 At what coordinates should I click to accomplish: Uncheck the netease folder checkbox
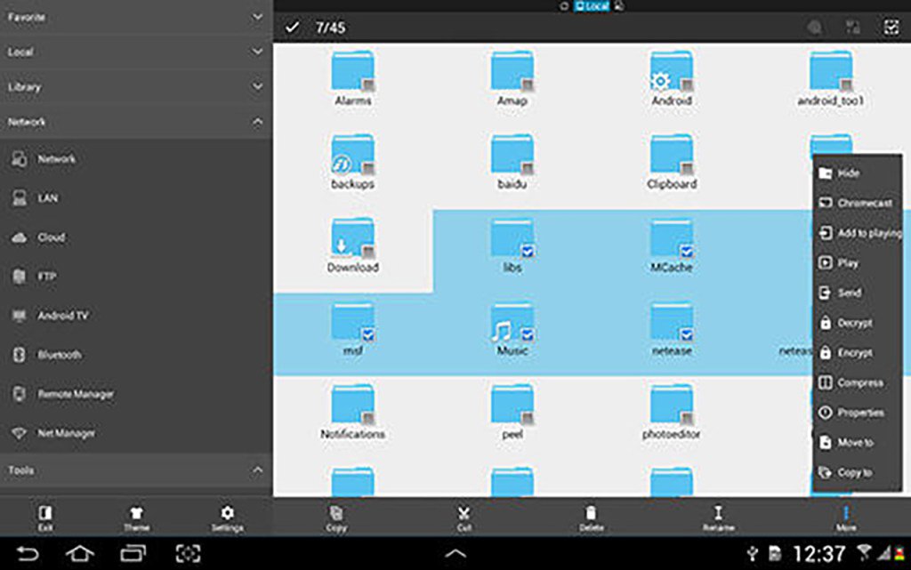tap(687, 335)
